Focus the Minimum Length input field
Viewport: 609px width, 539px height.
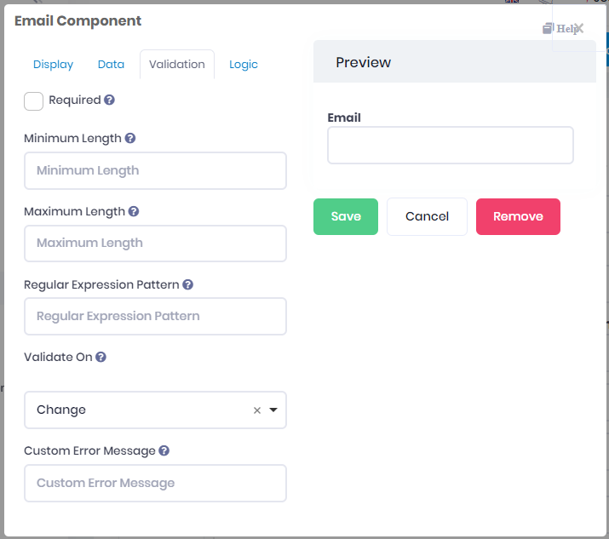point(155,170)
